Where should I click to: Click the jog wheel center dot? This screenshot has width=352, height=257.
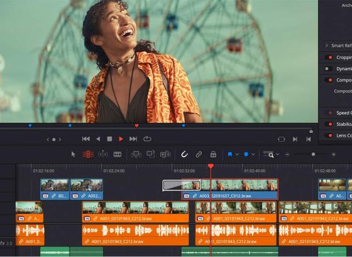[54, 139]
